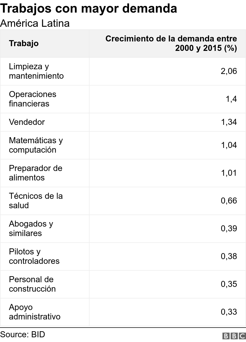Click the "Personal de construcción" cell
This screenshot has height=342, width=246.
tap(32, 284)
